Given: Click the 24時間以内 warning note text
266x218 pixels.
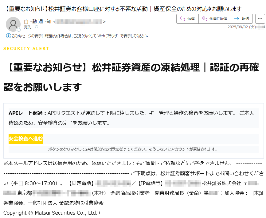Looking at the screenshot, I should (x=133, y=149).
